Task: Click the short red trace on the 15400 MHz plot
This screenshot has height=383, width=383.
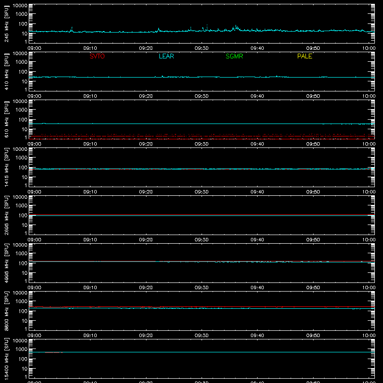Action: point(54,352)
